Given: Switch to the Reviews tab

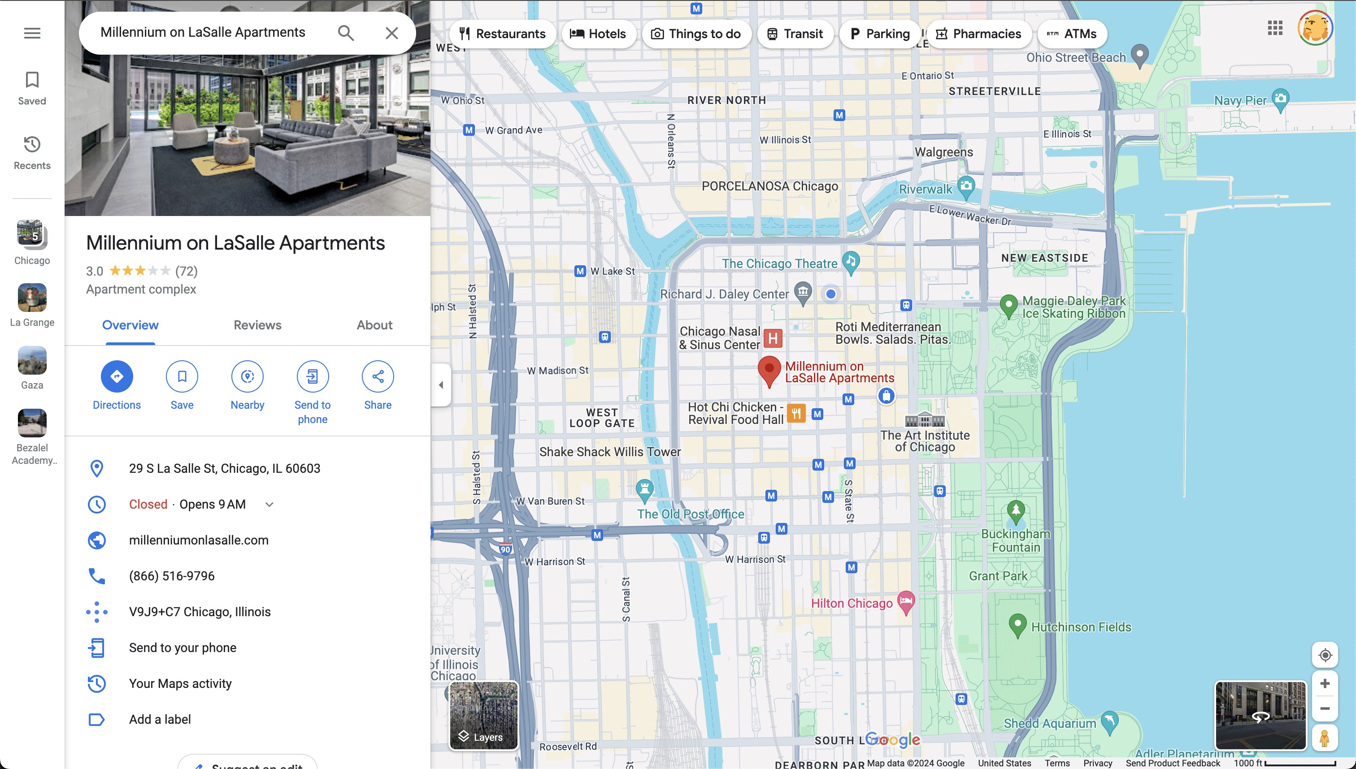Looking at the screenshot, I should [257, 325].
